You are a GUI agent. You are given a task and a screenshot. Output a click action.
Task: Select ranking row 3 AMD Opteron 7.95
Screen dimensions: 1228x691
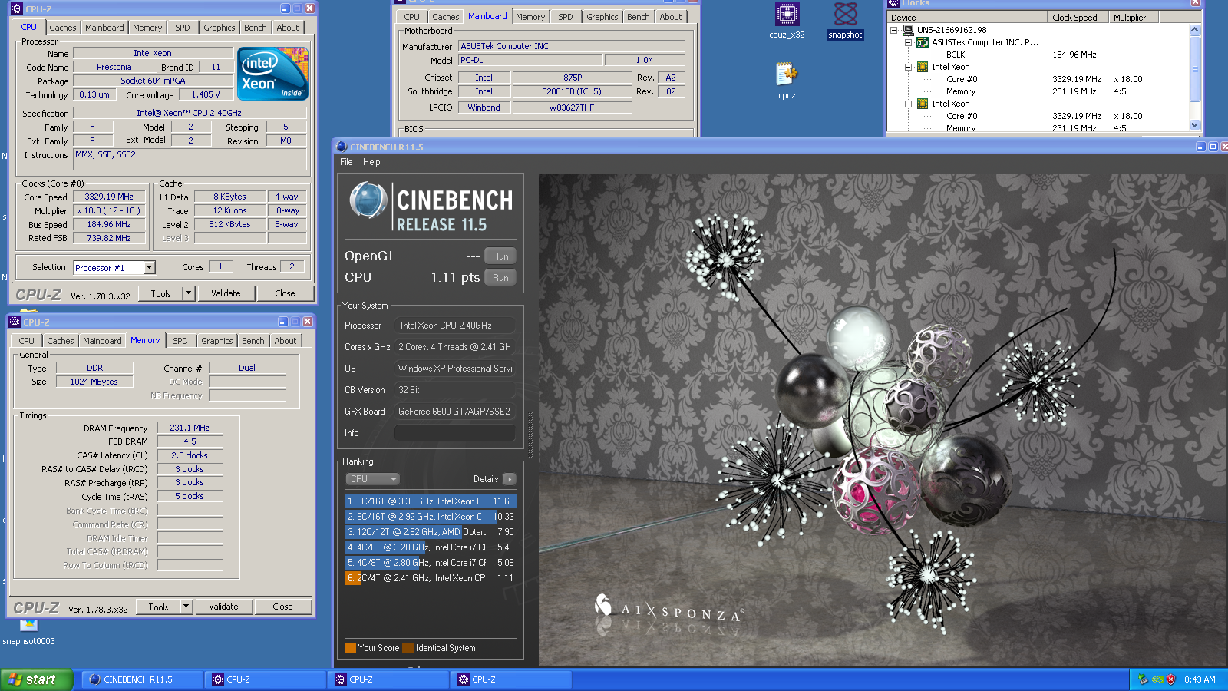[431, 532]
